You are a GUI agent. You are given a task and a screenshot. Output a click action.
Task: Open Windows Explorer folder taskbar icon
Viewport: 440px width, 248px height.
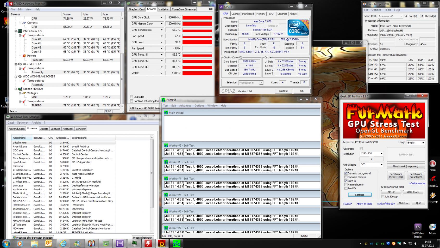pyautogui.click(x=34, y=244)
